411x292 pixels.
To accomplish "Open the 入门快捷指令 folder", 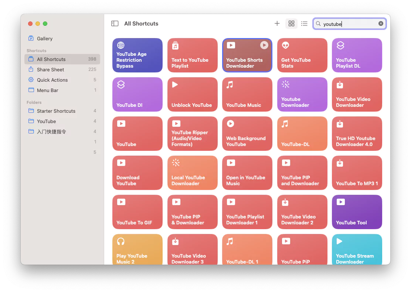I will pos(52,132).
